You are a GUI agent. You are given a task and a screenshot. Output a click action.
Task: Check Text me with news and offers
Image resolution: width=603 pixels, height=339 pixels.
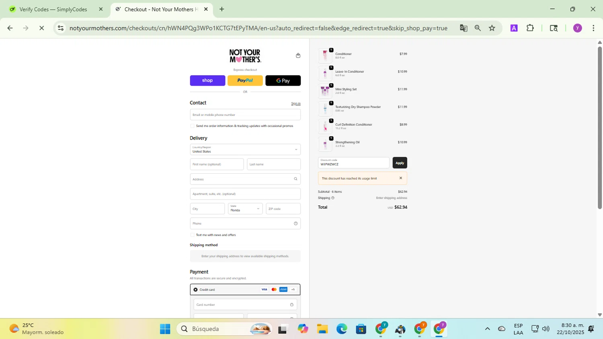pyautogui.click(x=192, y=235)
